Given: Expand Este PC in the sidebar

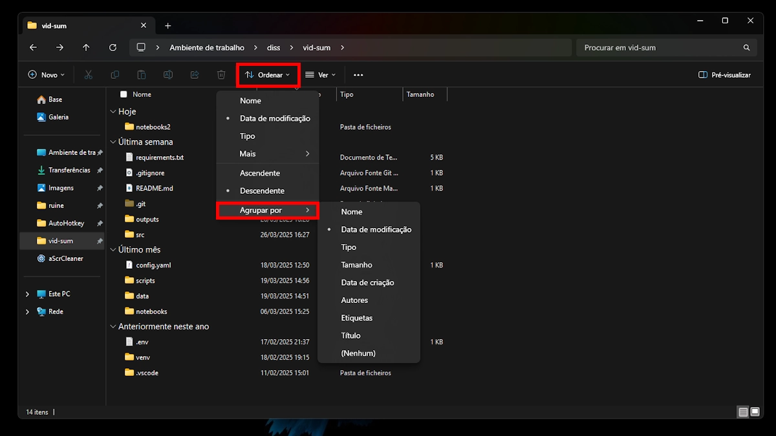Looking at the screenshot, I should (27, 294).
